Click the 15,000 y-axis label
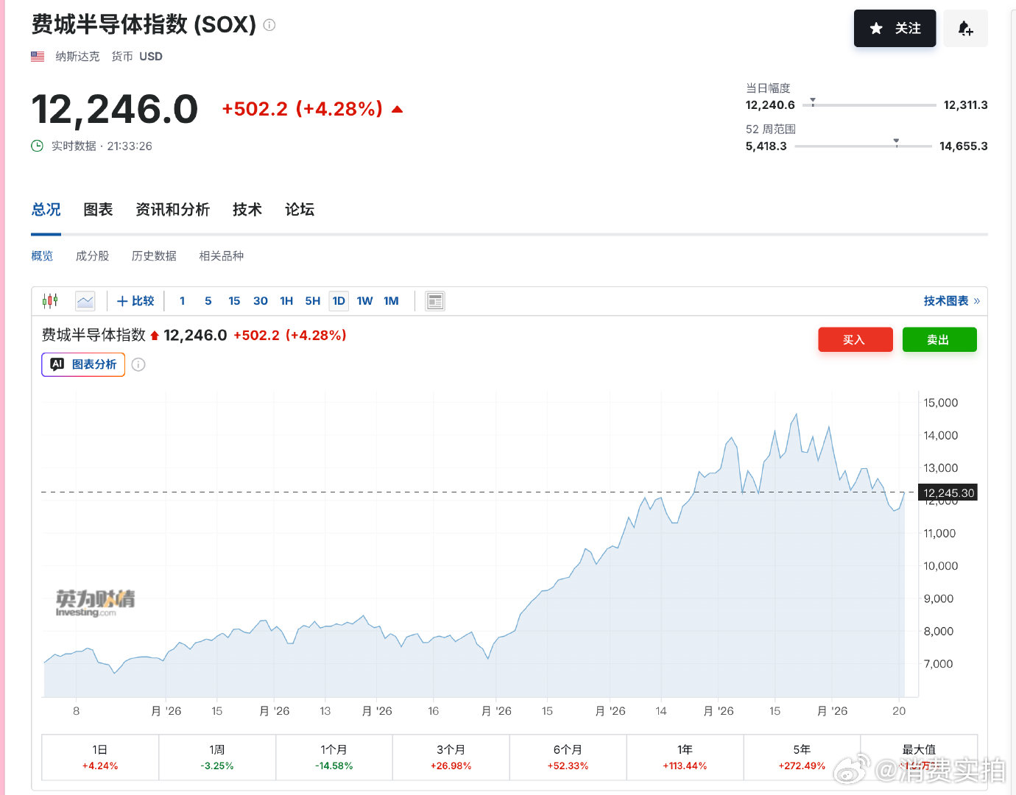 point(941,403)
